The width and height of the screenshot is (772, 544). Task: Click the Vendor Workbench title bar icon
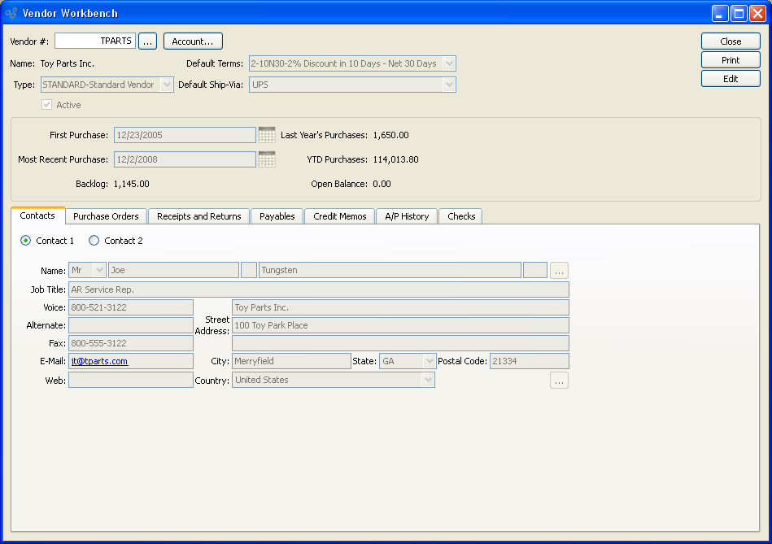(11, 13)
